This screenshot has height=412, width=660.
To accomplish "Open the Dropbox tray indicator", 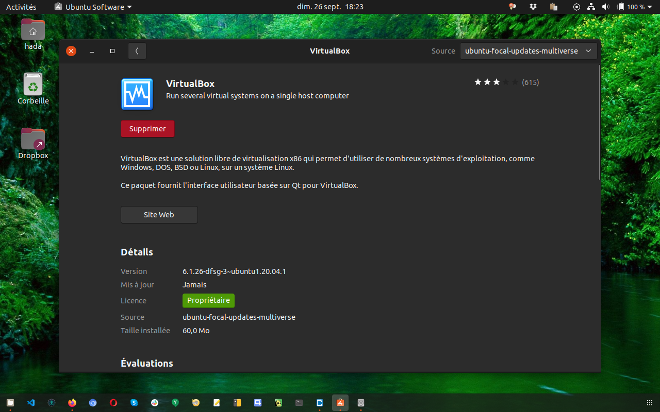I will pyautogui.click(x=533, y=7).
